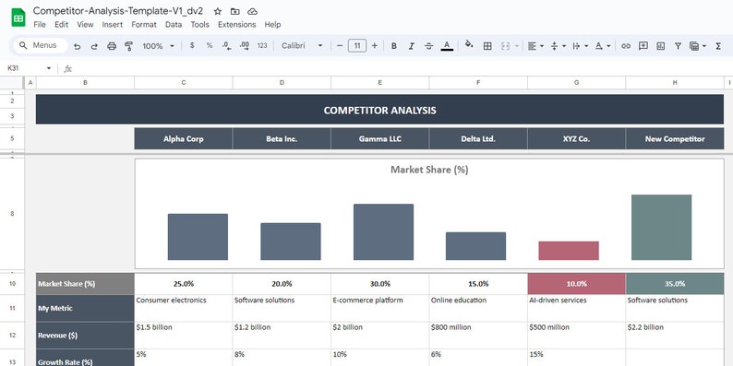Increase decimal places
The height and width of the screenshot is (366, 733).
[244, 45]
